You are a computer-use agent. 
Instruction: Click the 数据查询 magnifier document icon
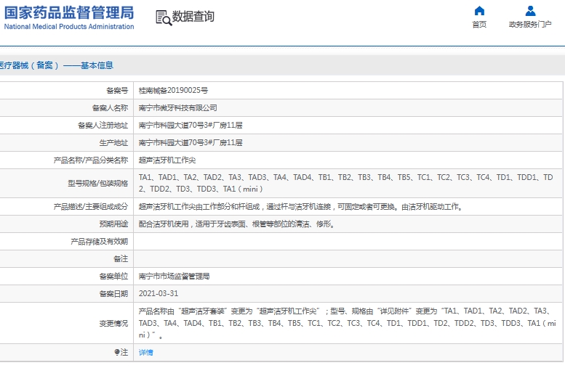tap(164, 17)
